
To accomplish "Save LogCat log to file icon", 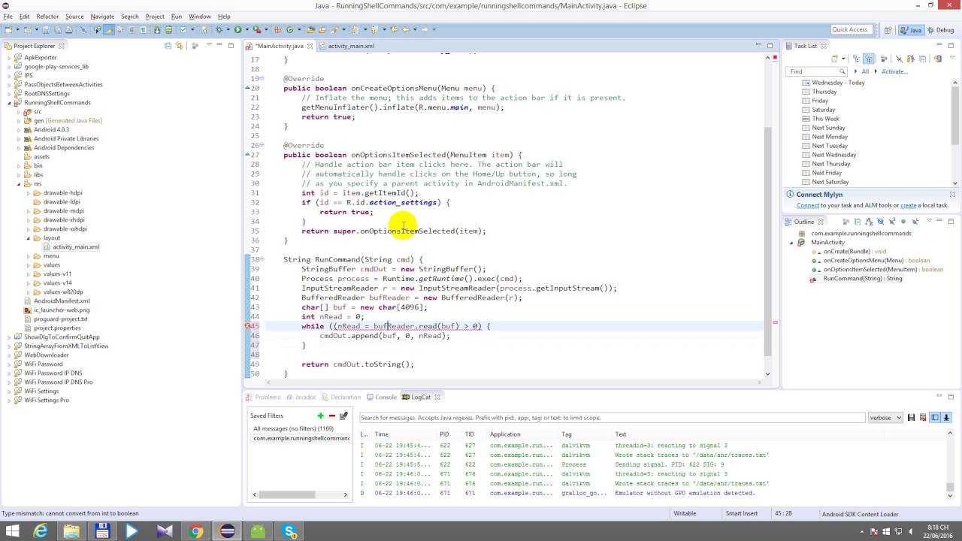I will coord(911,418).
